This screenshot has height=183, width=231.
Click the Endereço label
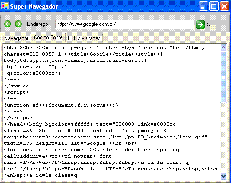pyautogui.click(x=37, y=24)
